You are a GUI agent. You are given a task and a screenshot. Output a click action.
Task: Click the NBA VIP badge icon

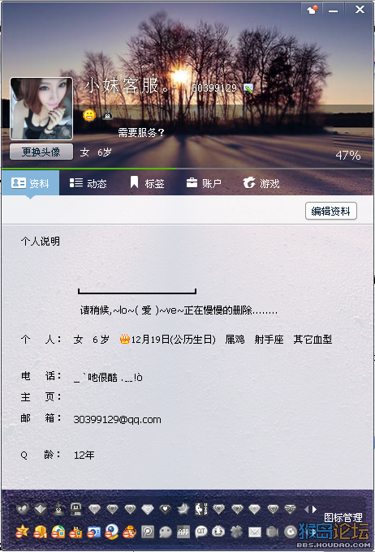[x=201, y=509]
